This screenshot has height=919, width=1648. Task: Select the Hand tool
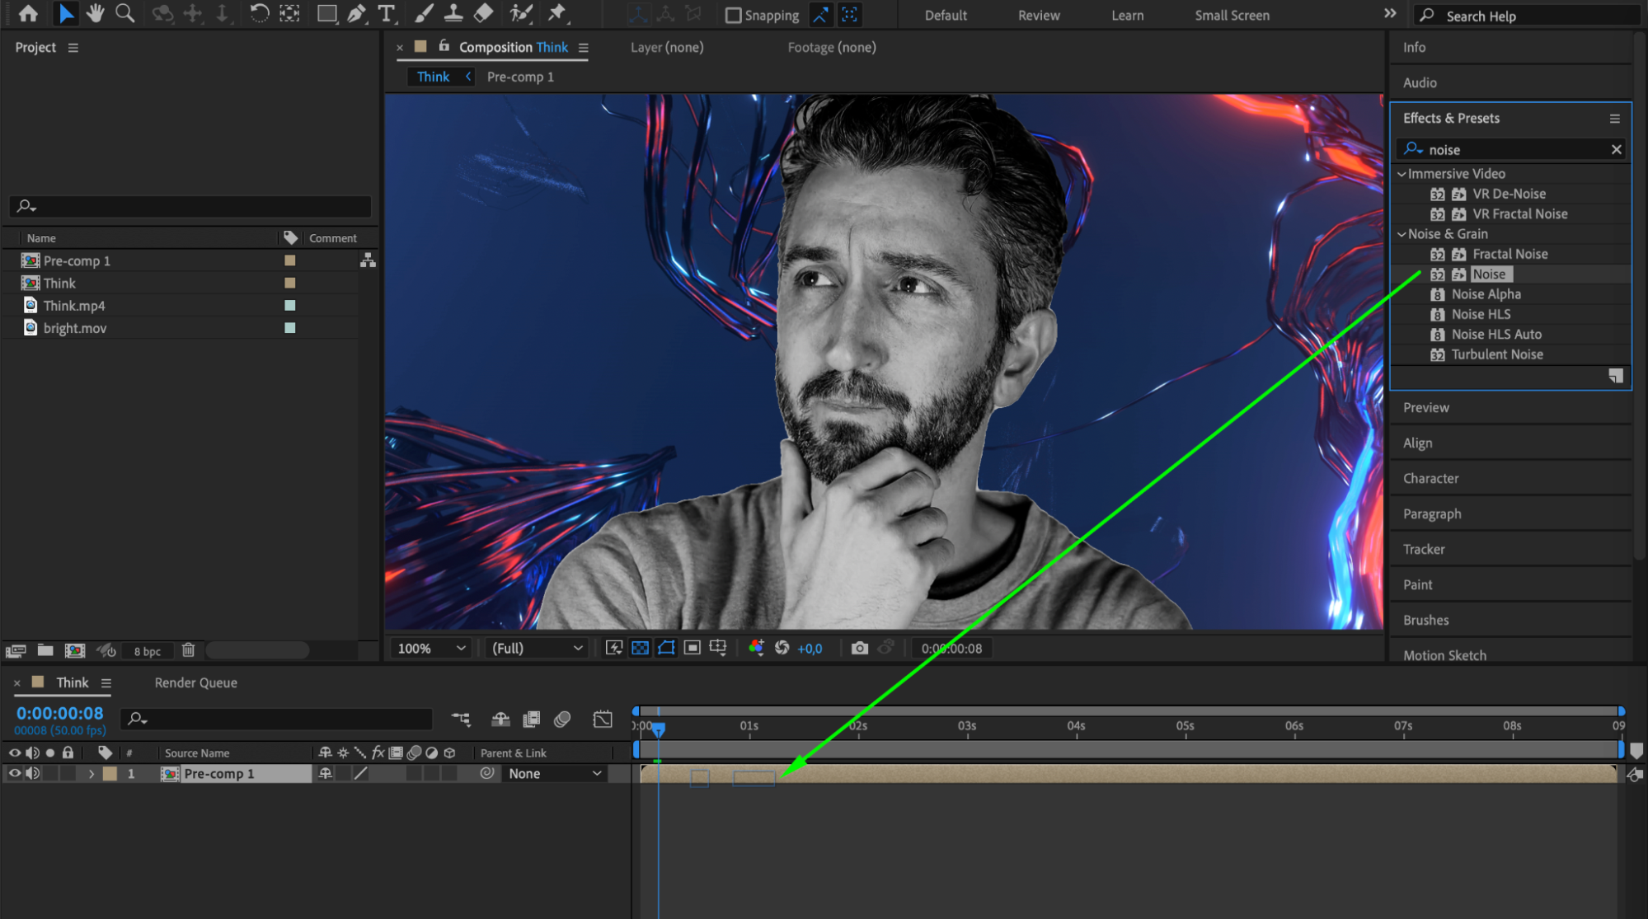tap(96, 13)
